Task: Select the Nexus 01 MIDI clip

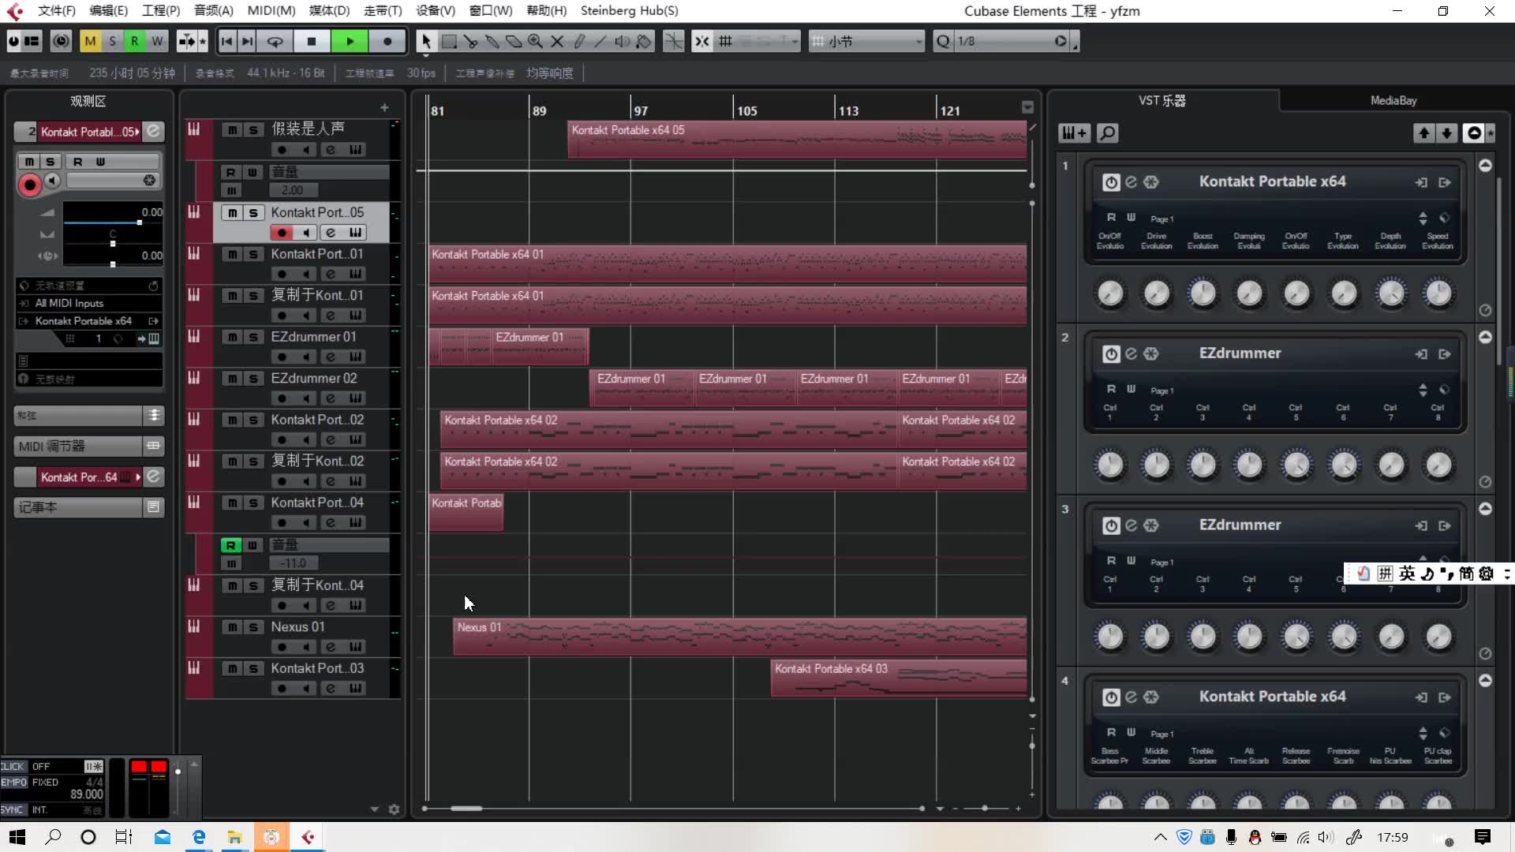Action: click(739, 637)
